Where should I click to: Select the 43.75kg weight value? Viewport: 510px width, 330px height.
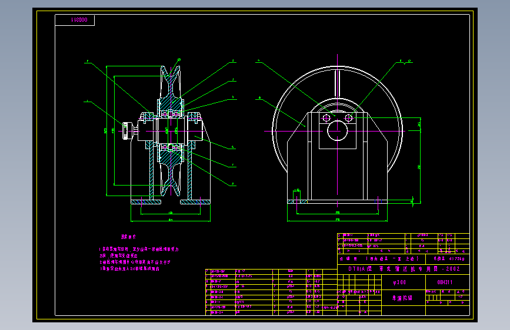pos(457,259)
